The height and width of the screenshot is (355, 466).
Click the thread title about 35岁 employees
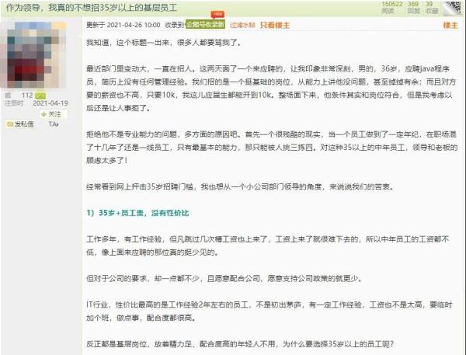pyautogui.click(x=92, y=8)
